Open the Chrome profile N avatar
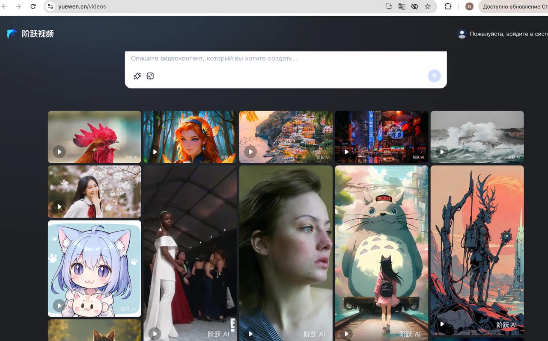This screenshot has width=548, height=341. point(469,6)
